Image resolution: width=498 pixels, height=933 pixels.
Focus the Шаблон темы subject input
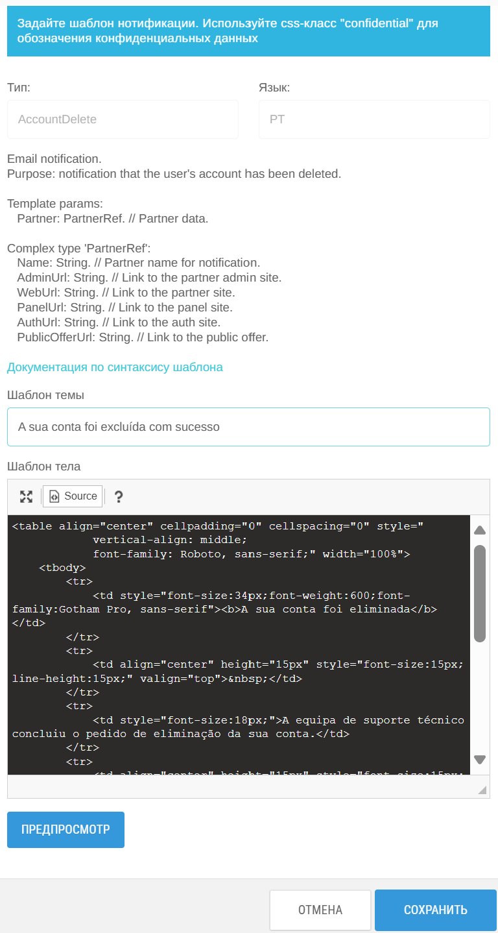pos(248,427)
